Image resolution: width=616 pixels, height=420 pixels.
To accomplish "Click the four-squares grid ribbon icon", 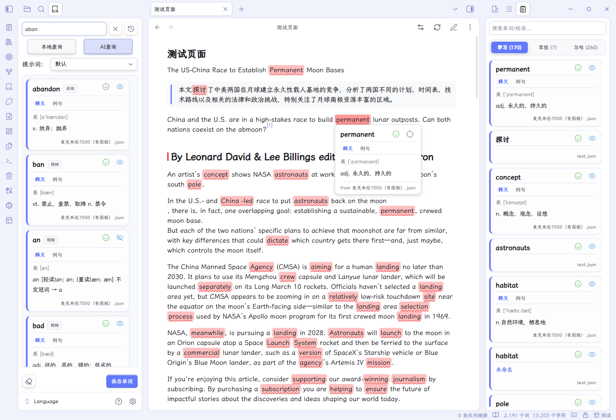I will coord(9,131).
